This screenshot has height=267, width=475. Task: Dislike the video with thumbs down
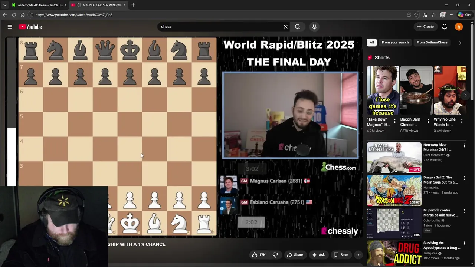[x=275, y=255]
